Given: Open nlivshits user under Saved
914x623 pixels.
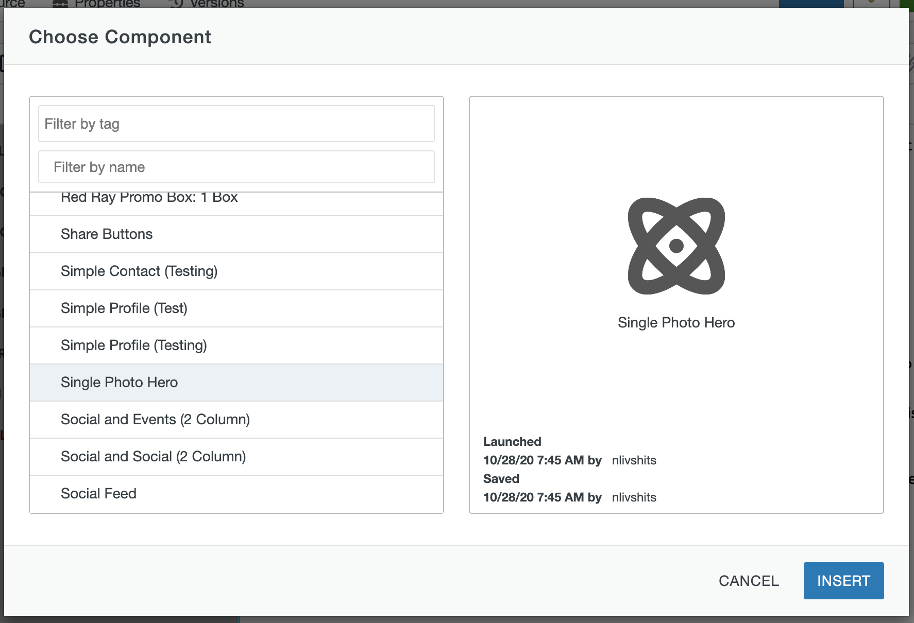Looking at the screenshot, I should (x=634, y=497).
